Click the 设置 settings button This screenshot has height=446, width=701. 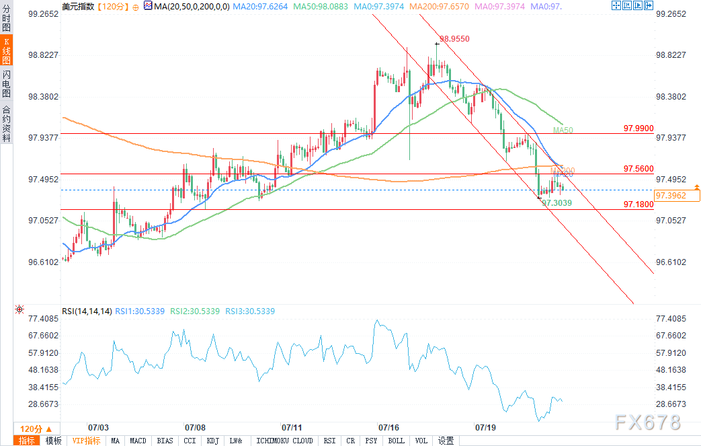point(446,441)
